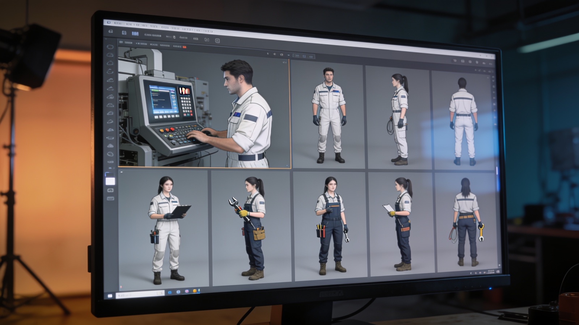Click the taskbar search box
The height and width of the screenshot is (325, 579).
click(139, 294)
